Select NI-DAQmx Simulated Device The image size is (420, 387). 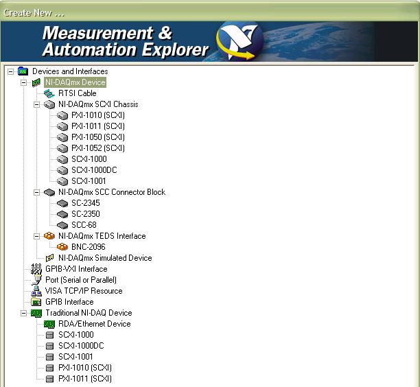105,258
